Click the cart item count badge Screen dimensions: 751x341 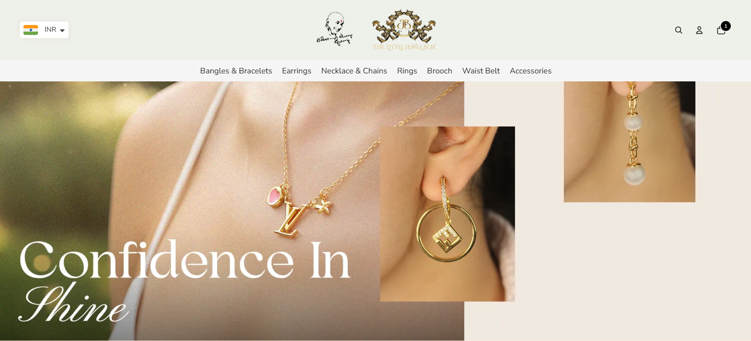[726, 26]
